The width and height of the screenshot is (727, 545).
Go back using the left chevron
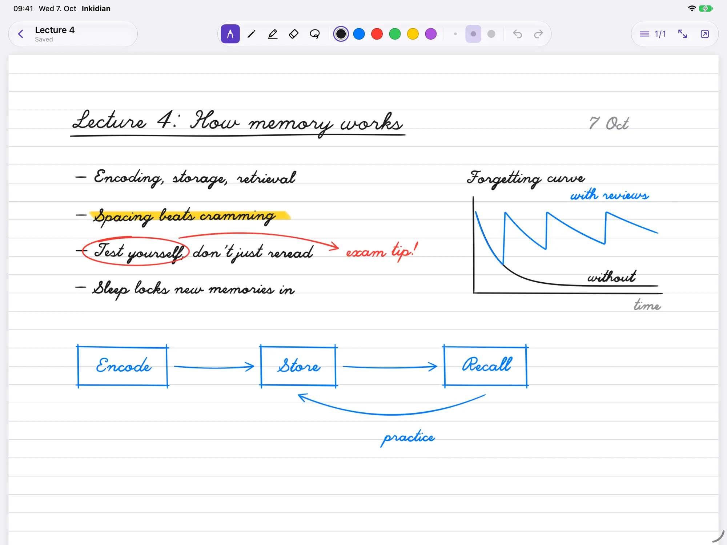[21, 34]
